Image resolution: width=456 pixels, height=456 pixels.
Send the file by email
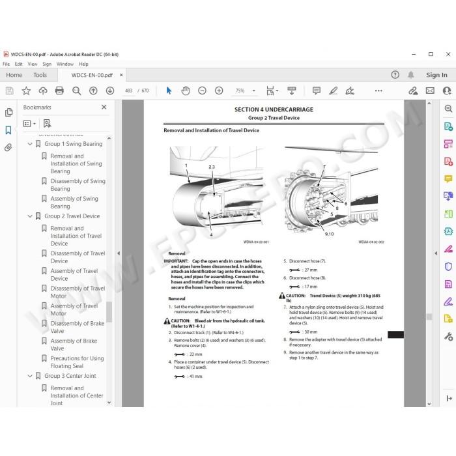430,91
